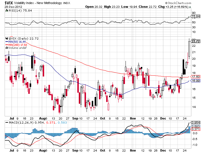Click the 18 label on the price axis
This screenshot has height=153, width=202.
[194, 73]
